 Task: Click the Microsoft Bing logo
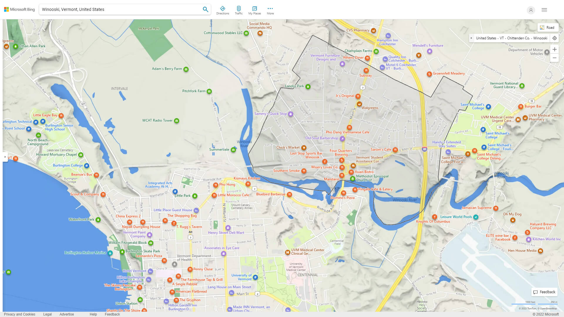(x=19, y=9)
